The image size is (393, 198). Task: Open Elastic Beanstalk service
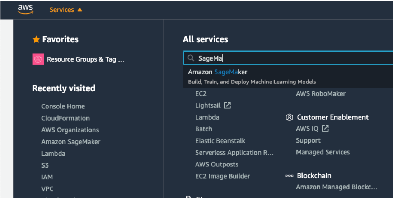click(x=220, y=141)
